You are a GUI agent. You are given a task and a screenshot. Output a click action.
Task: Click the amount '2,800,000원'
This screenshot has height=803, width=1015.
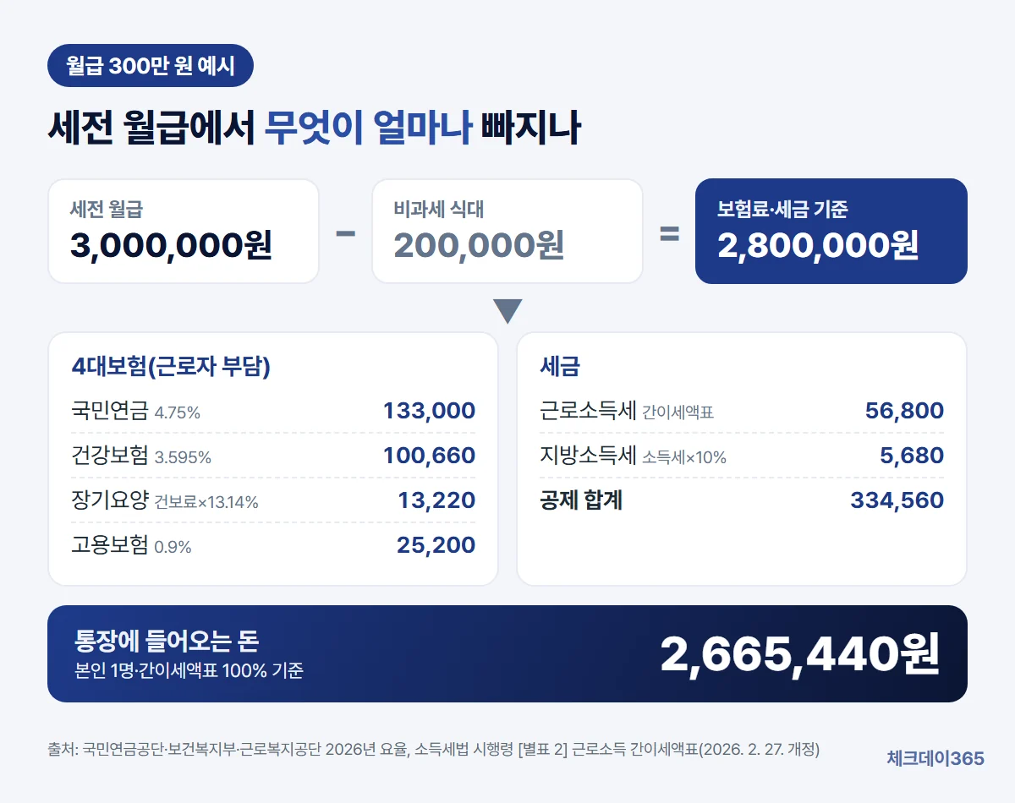click(818, 245)
